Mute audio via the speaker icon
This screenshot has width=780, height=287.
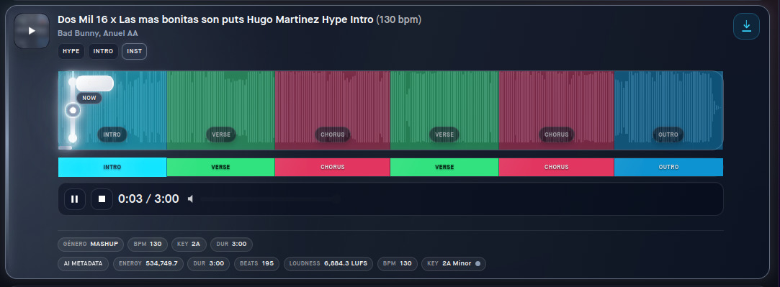191,199
